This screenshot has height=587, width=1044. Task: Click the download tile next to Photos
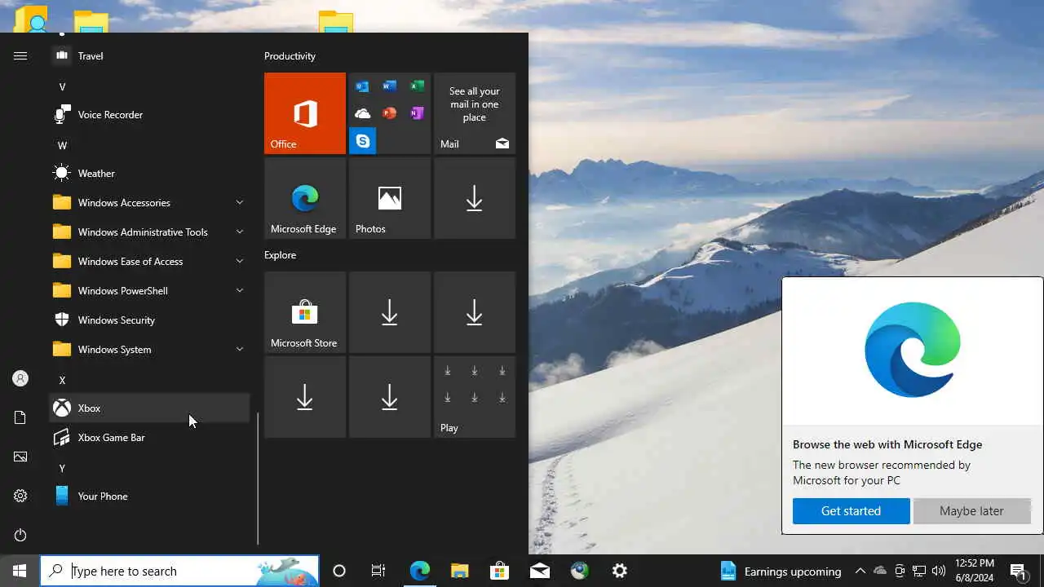click(x=475, y=198)
